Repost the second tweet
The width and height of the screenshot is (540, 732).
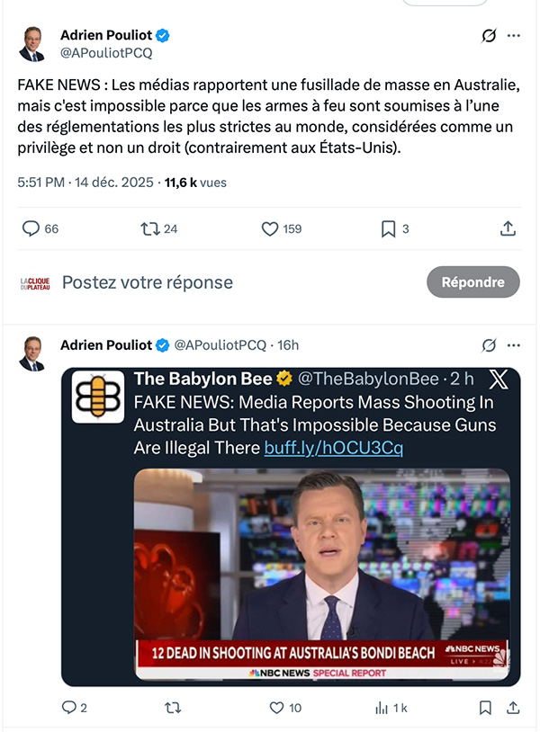coord(173,708)
